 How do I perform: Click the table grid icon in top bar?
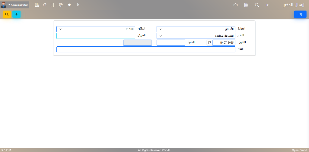tap(246, 5)
